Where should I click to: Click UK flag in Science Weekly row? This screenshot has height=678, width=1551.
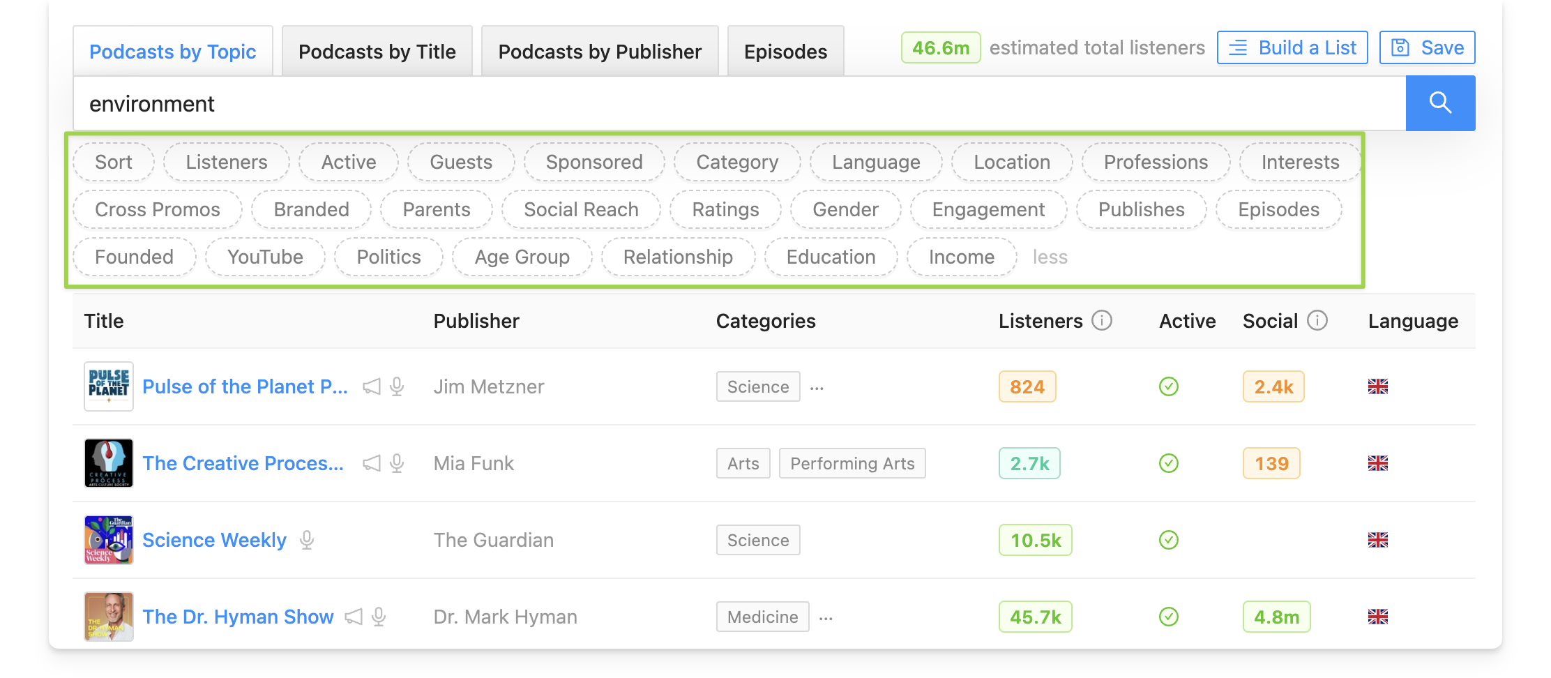[1378, 540]
